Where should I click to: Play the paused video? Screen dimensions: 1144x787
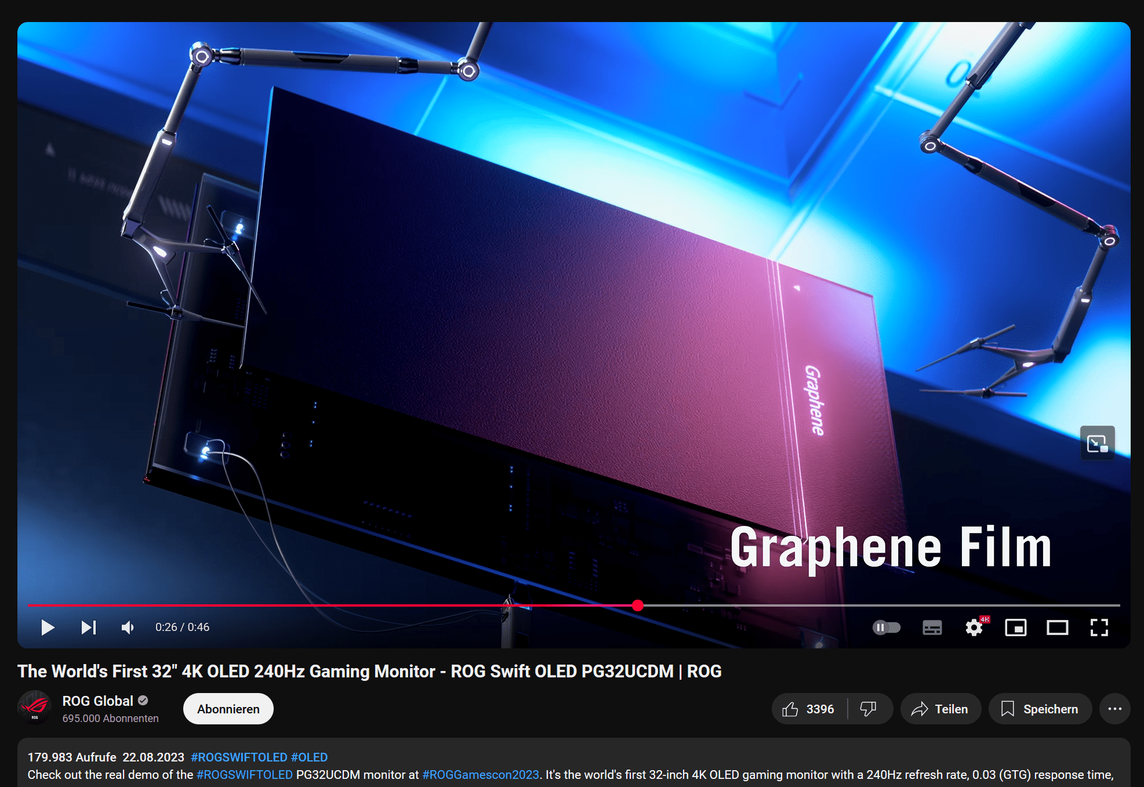pyautogui.click(x=48, y=628)
